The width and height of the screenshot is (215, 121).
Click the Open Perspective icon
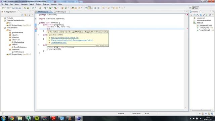coord(190,8)
